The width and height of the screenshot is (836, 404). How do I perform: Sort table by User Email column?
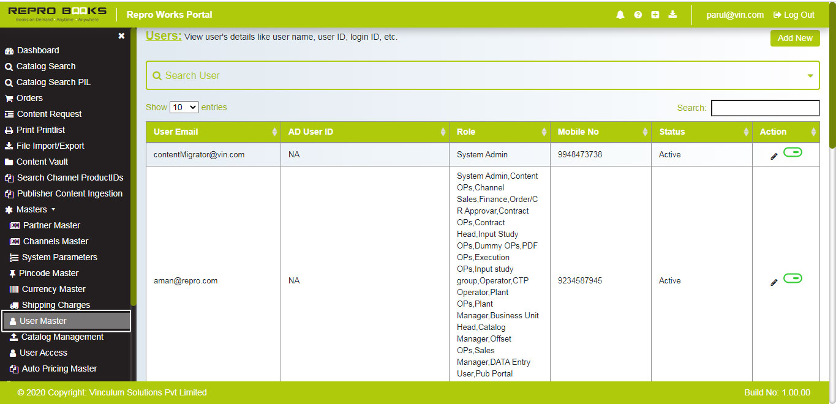[x=176, y=132]
